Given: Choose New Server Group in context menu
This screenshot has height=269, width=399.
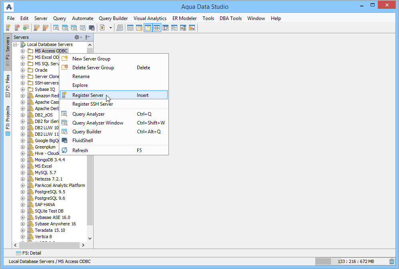Looking at the screenshot, I should (x=114, y=59).
